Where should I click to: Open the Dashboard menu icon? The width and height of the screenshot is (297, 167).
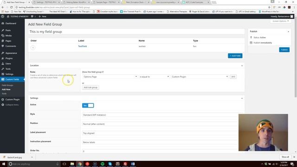(3, 23)
